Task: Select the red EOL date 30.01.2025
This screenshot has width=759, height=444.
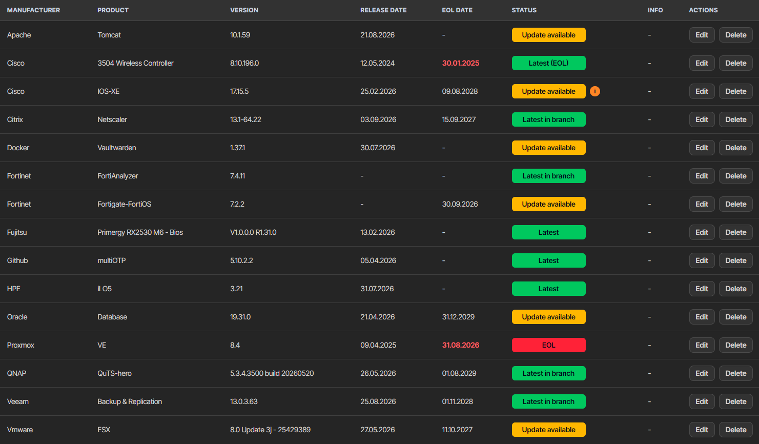Action: point(461,63)
